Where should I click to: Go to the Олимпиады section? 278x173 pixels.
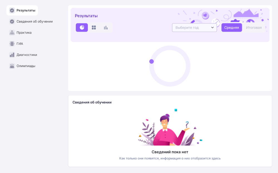pyautogui.click(x=26, y=66)
